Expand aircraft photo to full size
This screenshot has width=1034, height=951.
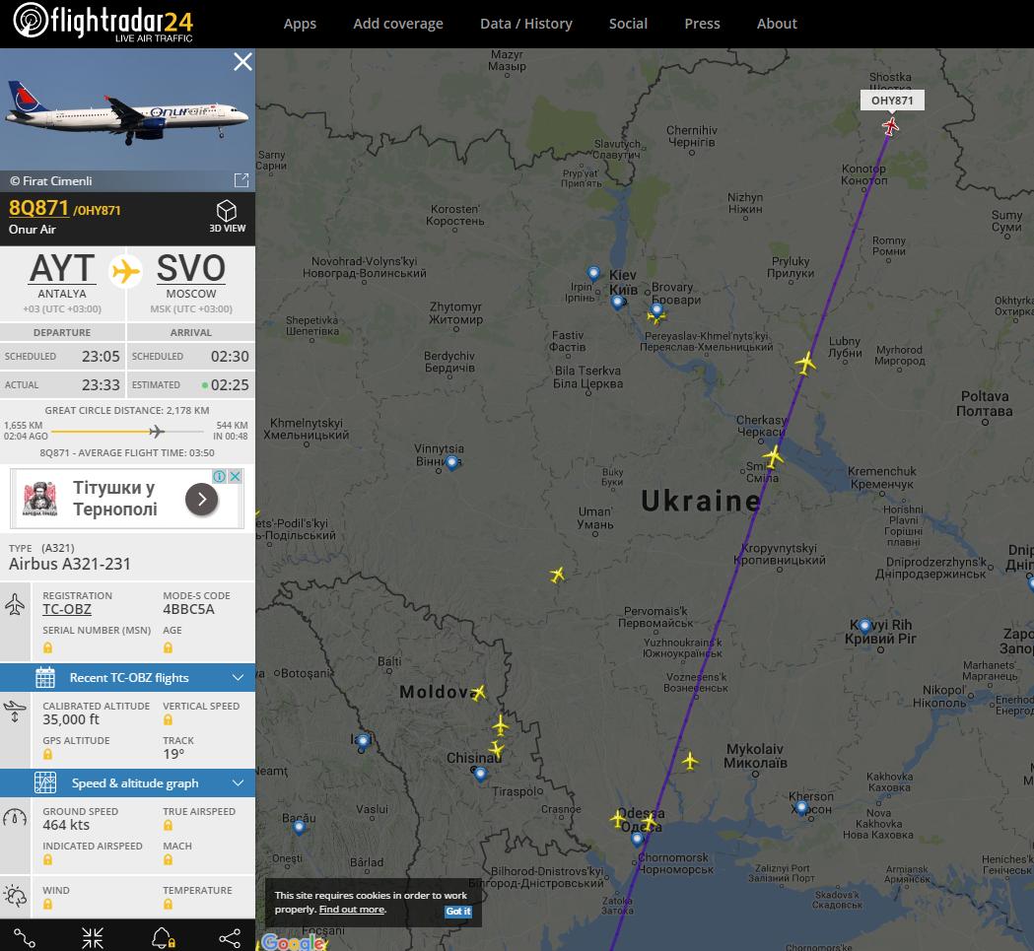tap(241, 180)
